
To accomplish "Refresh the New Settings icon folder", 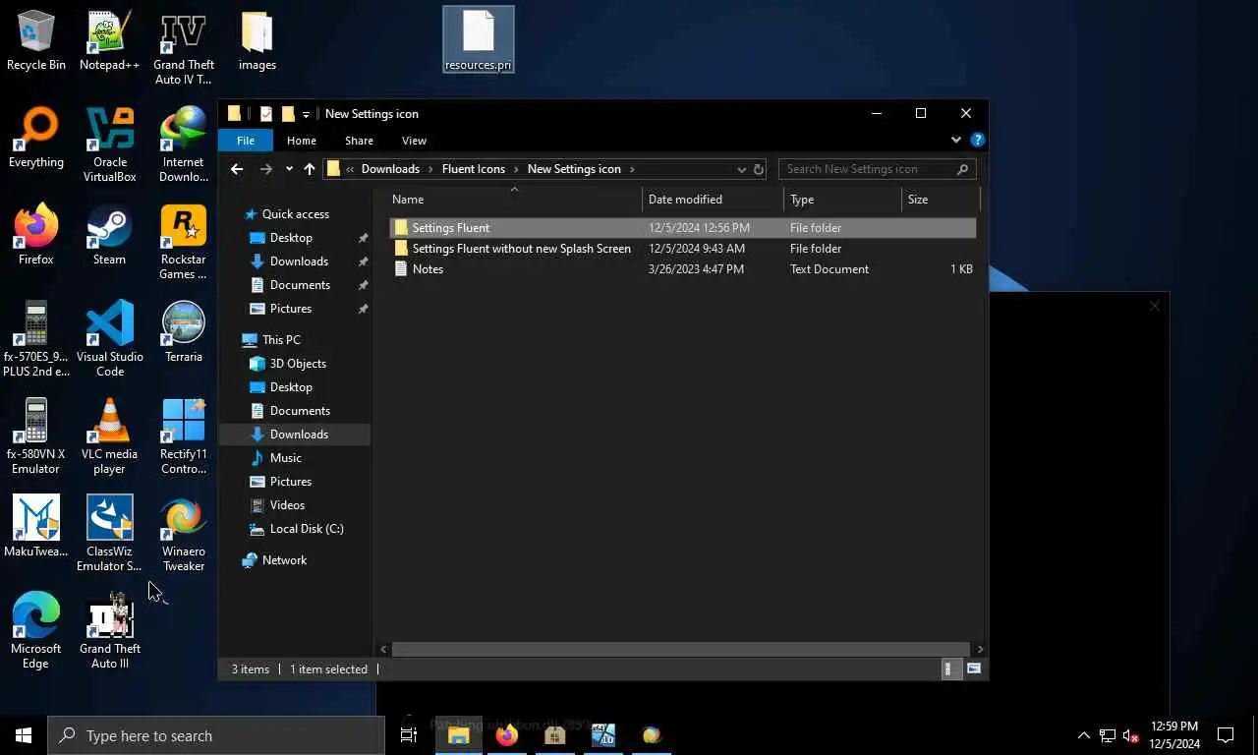I will pyautogui.click(x=759, y=169).
